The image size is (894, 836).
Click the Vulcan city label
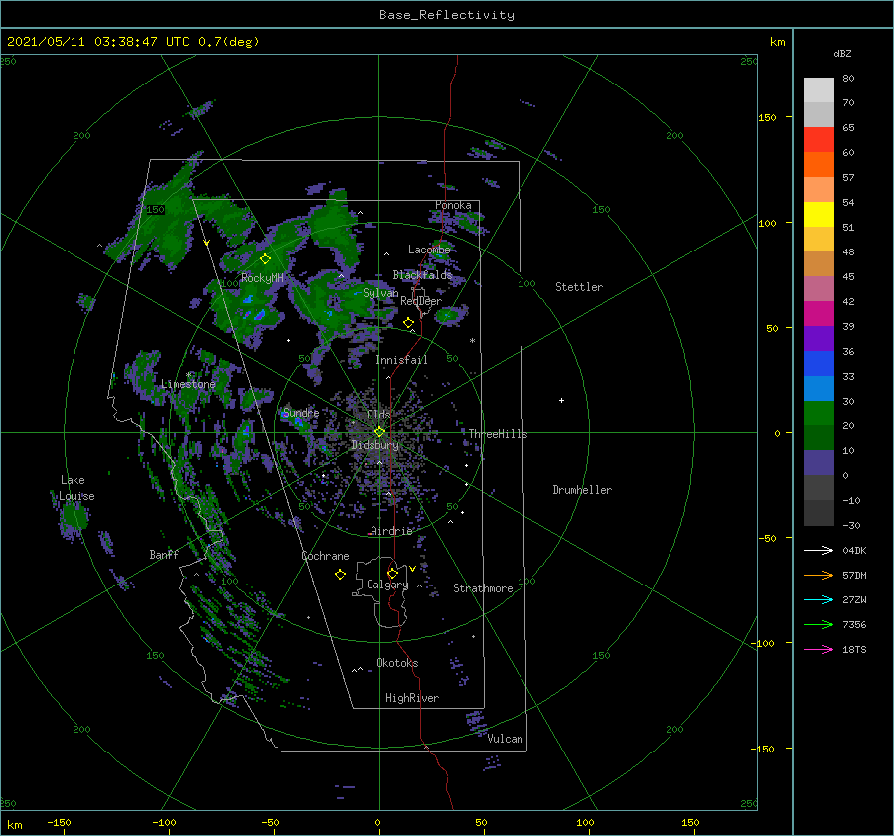(506, 739)
